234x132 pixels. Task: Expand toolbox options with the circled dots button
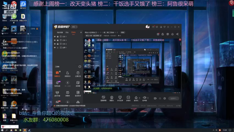point(80,67)
